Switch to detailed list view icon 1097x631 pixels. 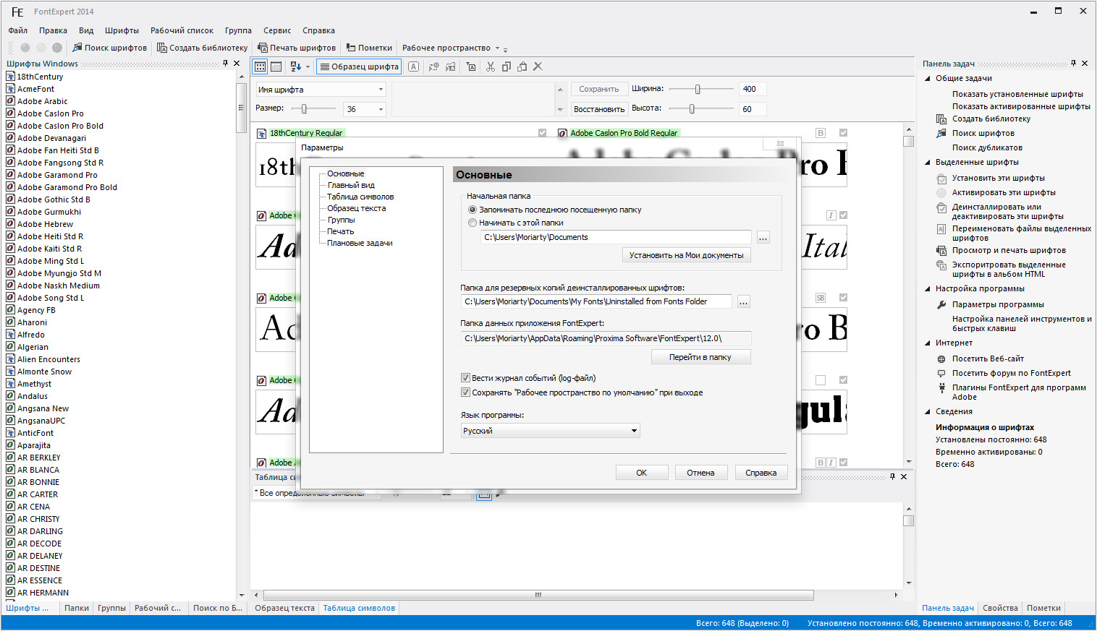point(276,66)
